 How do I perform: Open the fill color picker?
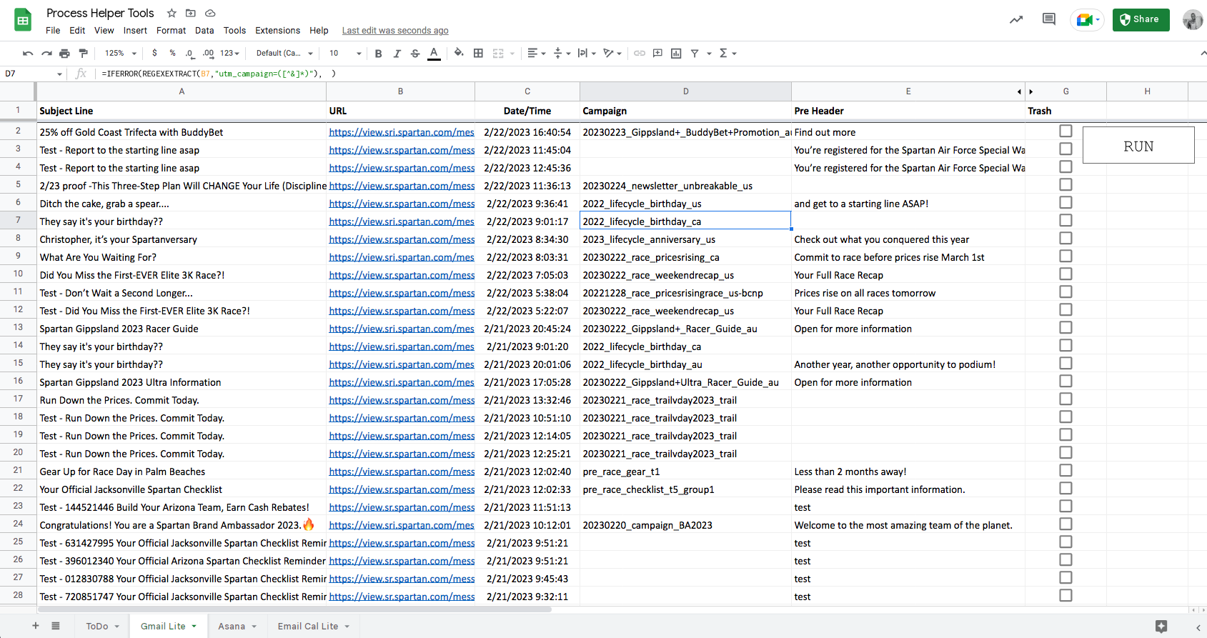tap(459, 54)
